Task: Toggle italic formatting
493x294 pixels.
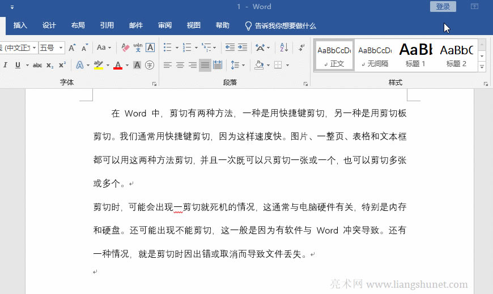Action: coord(6,65)
